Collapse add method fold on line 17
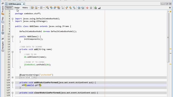173x97 pixels. pos(13,52)
